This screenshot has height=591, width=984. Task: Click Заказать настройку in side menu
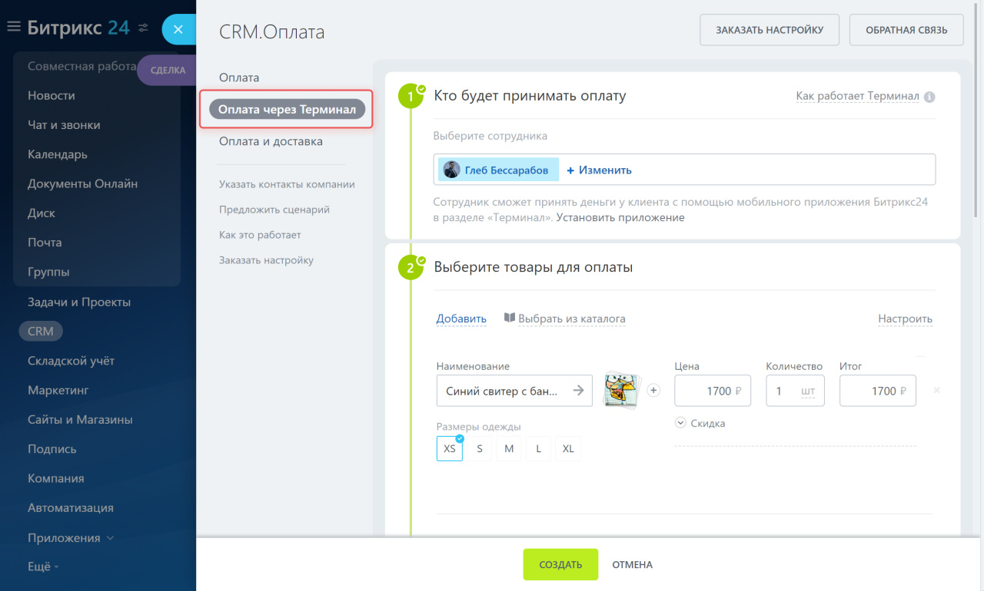point(266,260)
